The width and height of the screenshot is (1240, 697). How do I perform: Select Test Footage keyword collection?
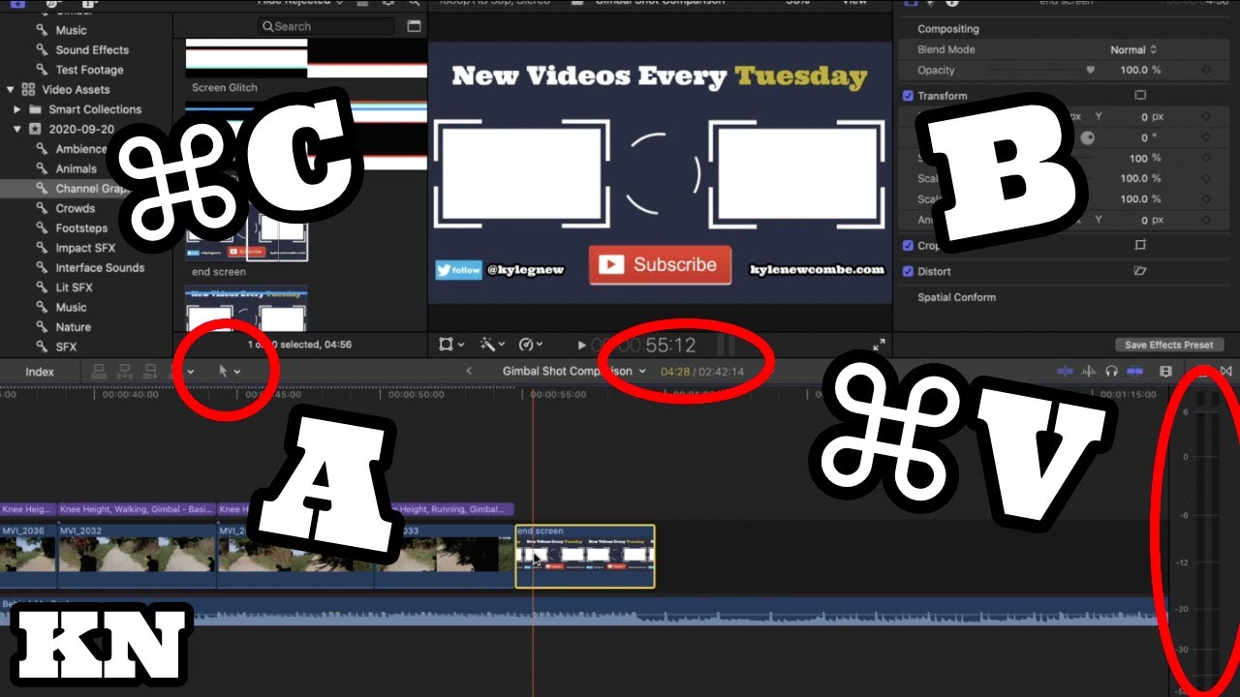[89, 70]
